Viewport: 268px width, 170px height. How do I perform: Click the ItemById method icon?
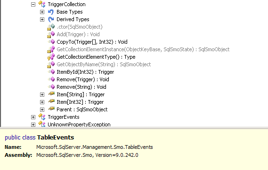(x=51, y=72)
